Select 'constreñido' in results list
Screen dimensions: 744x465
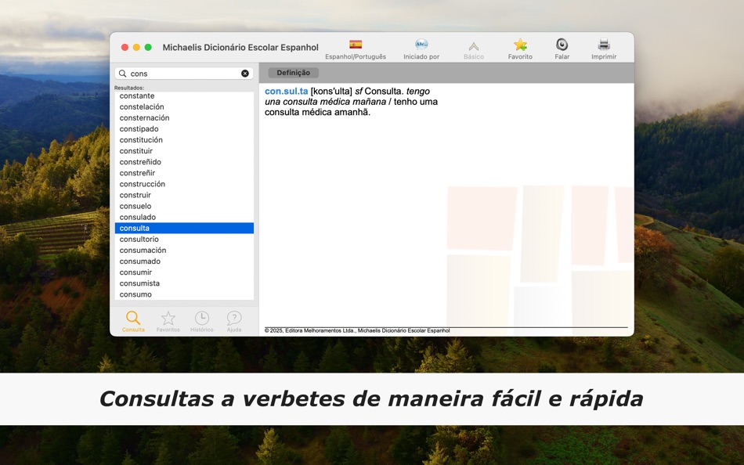click(x=184, y=162)
